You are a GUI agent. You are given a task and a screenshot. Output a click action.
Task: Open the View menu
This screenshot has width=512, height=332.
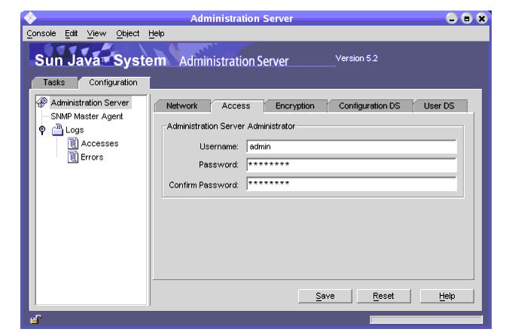click(x=96, y=33)
